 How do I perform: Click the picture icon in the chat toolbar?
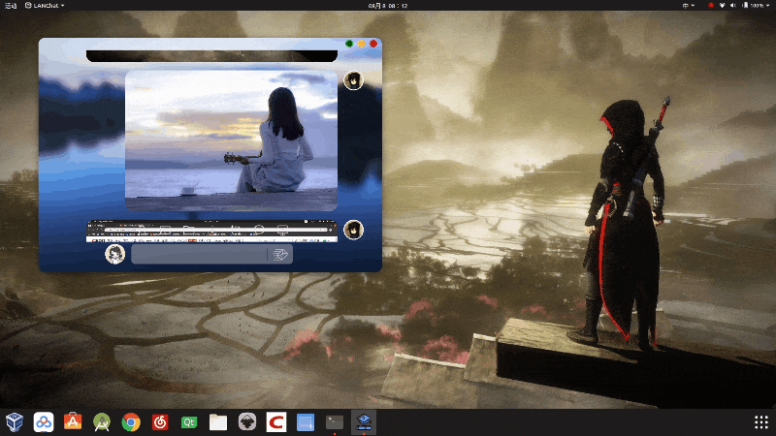[x=165, y=230]
